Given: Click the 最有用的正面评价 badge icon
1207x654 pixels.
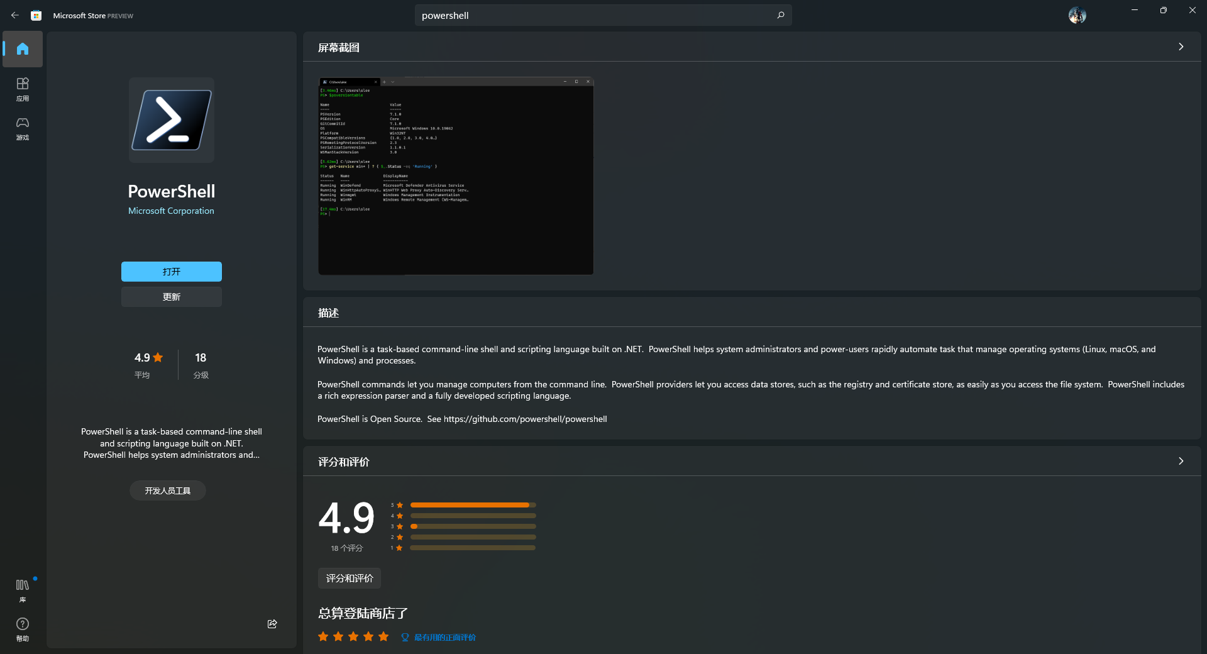Looking at the screenshot, I should (405, 637).
